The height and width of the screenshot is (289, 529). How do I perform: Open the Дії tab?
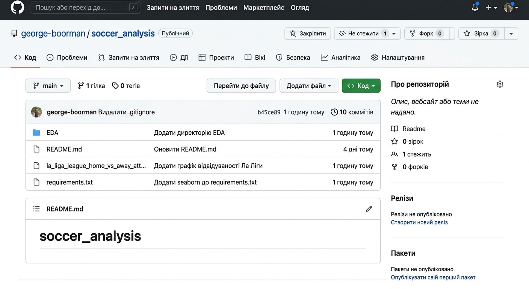click(179, 58)
